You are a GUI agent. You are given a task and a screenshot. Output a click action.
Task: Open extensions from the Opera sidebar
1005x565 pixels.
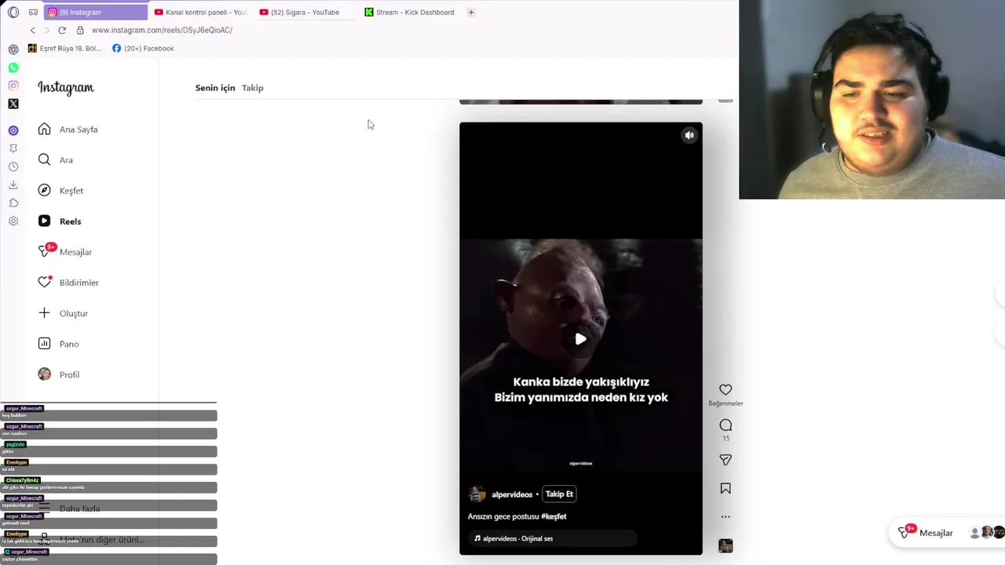click(13, 202)
